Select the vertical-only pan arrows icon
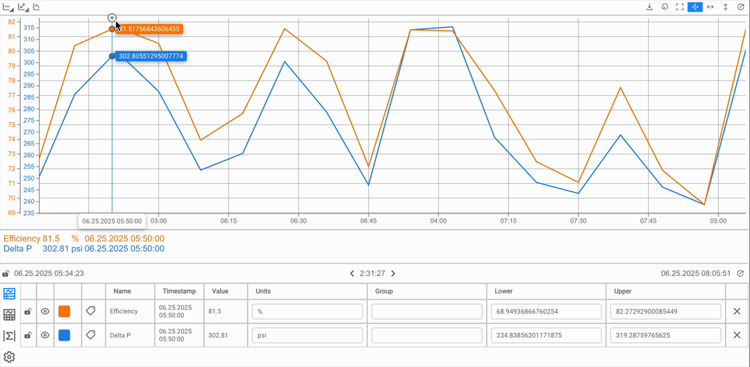 726,7
